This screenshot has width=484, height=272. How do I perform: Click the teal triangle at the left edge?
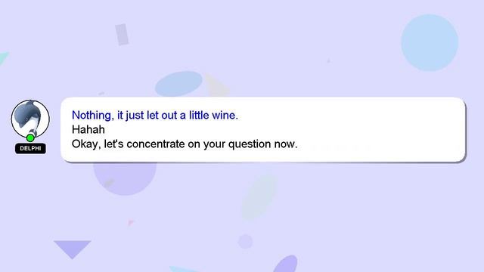[x=3, y=58]
